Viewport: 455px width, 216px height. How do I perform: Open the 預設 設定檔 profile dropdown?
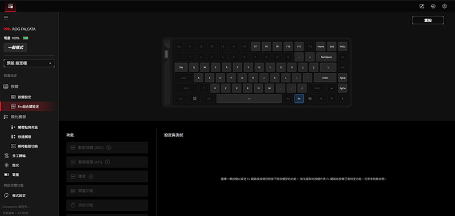coord(30,63)
